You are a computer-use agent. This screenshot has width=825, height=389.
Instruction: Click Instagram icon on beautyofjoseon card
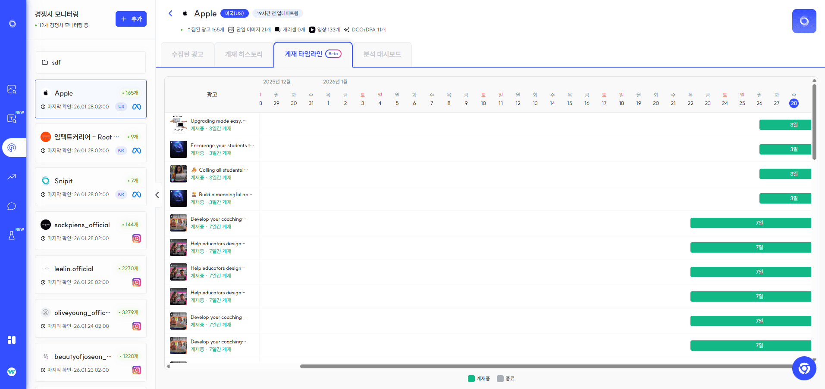137,370
